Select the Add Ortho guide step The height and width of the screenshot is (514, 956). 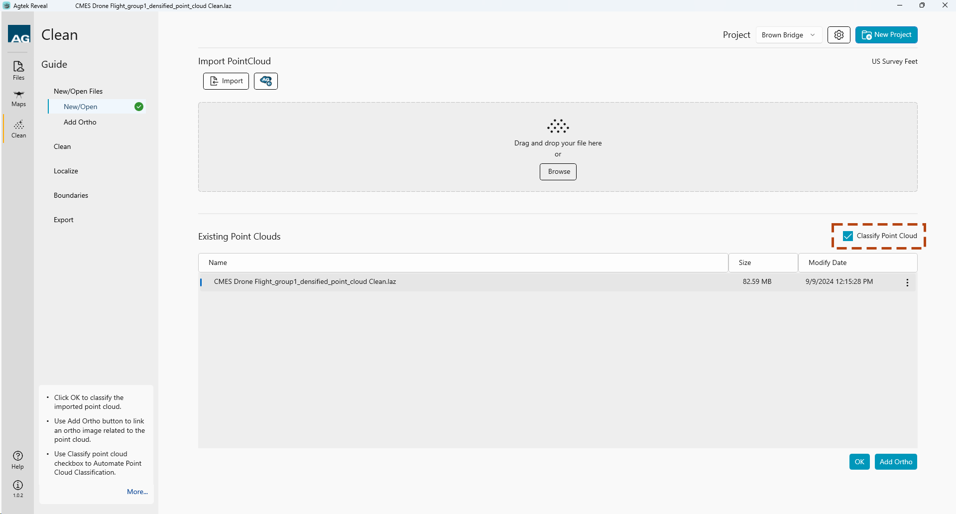(80, 122)
